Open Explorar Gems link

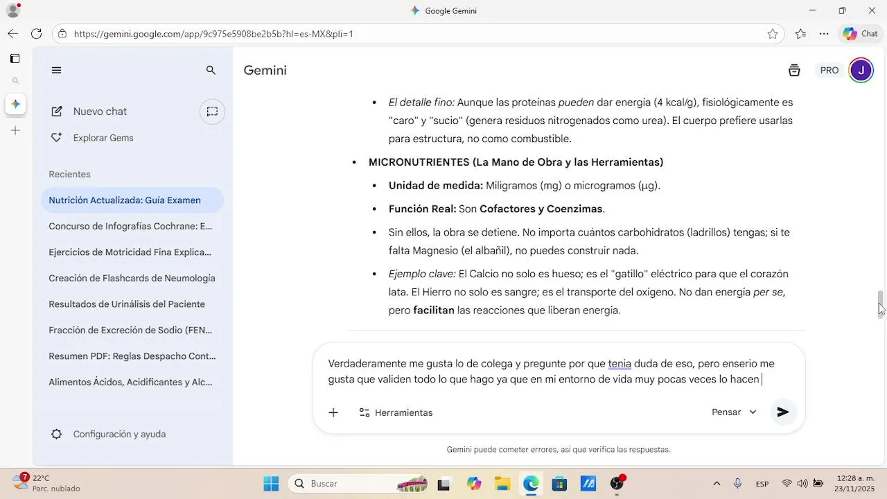pos(103,138)
